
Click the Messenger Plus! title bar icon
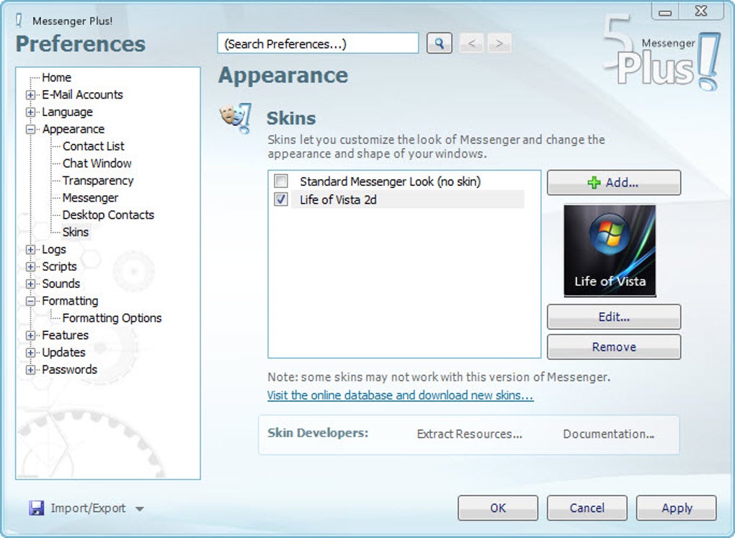(19, 21)
